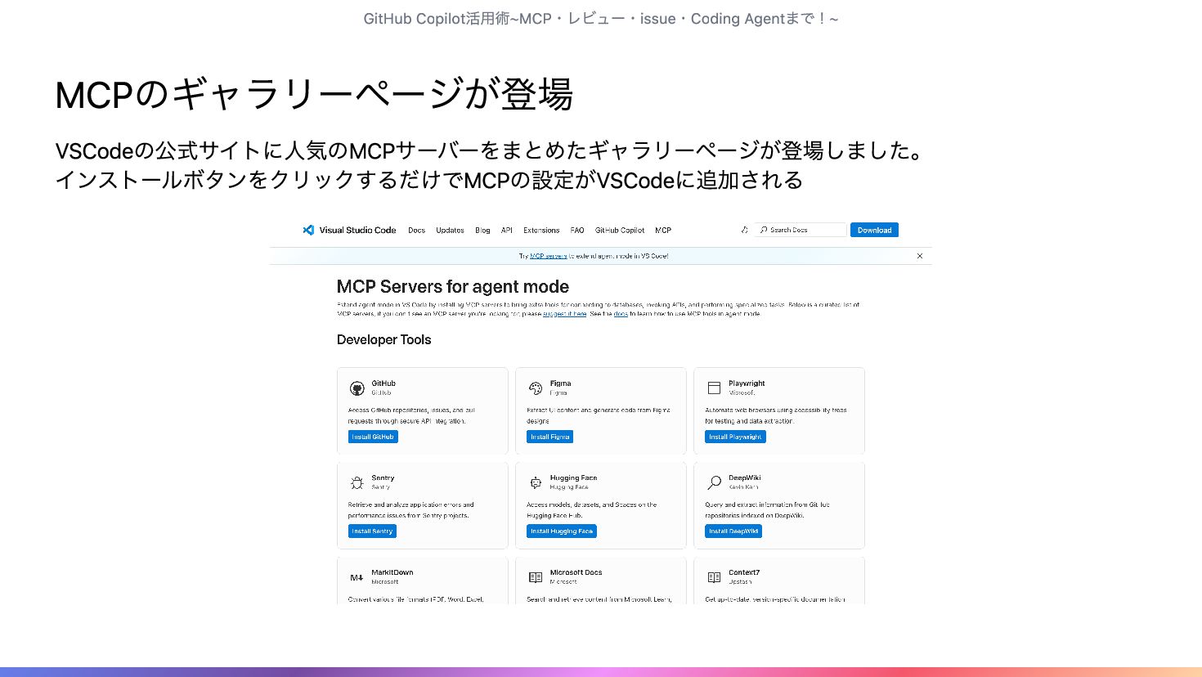The height and width of the screenshot is (677, 1202).
Task: Click the Playwright card title text
Action: [747, 383]
